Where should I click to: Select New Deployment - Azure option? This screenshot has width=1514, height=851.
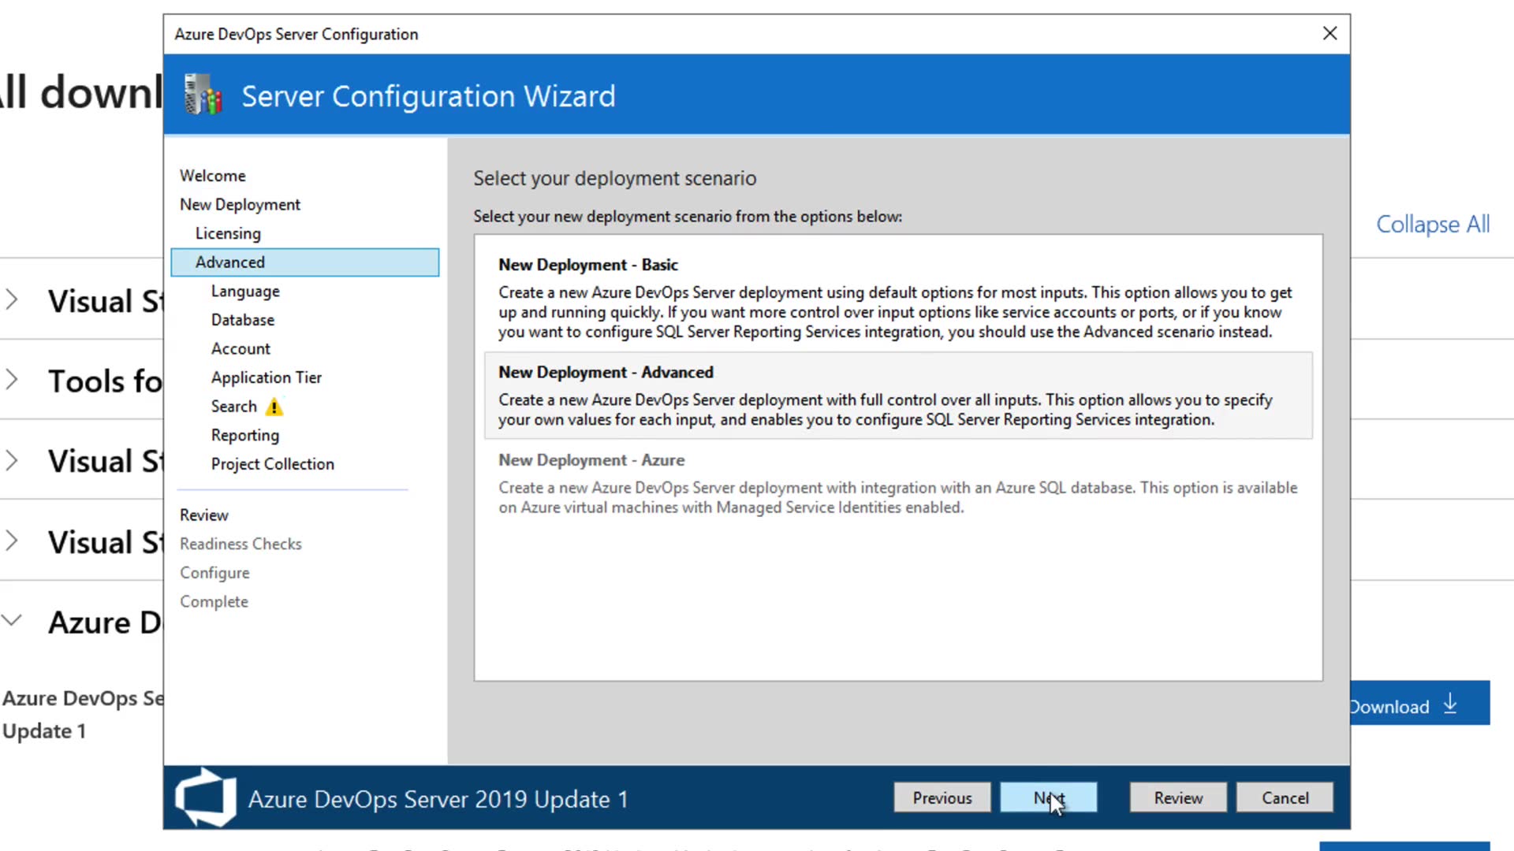pos(897,483)
